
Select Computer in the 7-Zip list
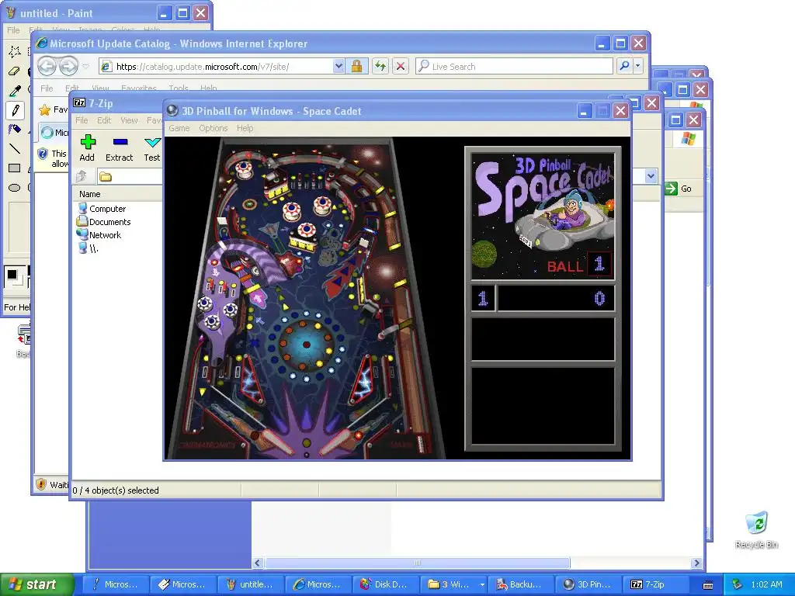(x=102, y=208)
